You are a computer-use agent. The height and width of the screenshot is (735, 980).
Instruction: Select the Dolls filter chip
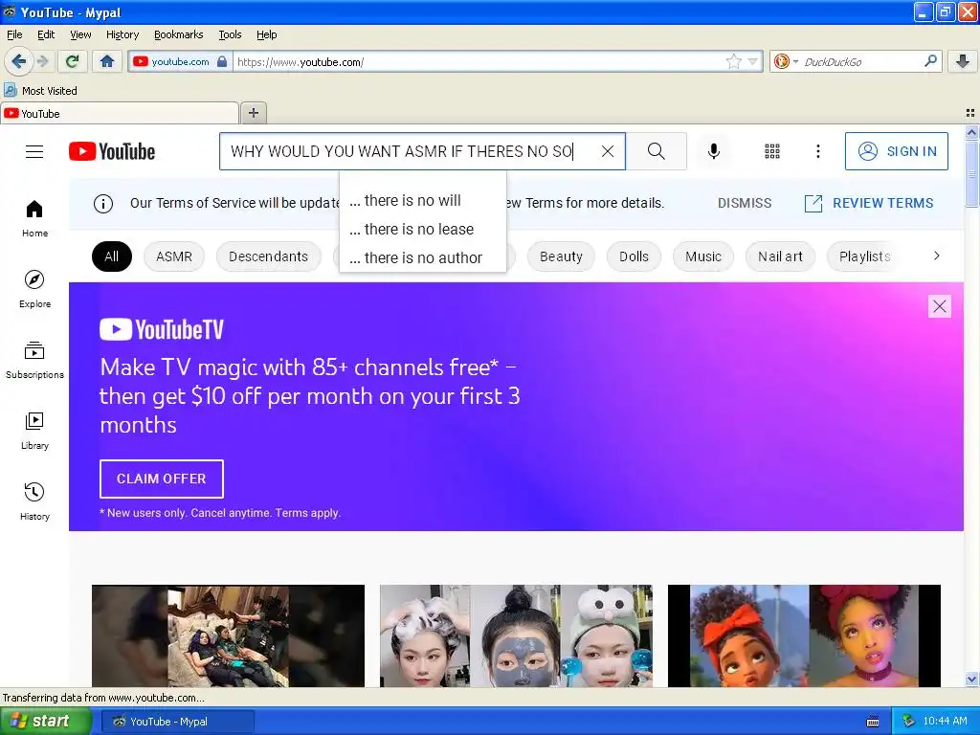pos(634,256)
